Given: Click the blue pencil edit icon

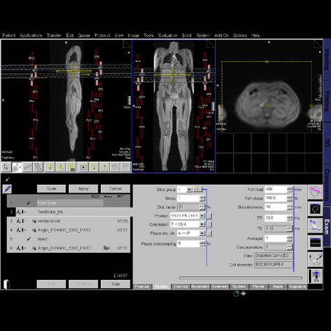Looking at the screenshot, I should [x=7, y=189].
